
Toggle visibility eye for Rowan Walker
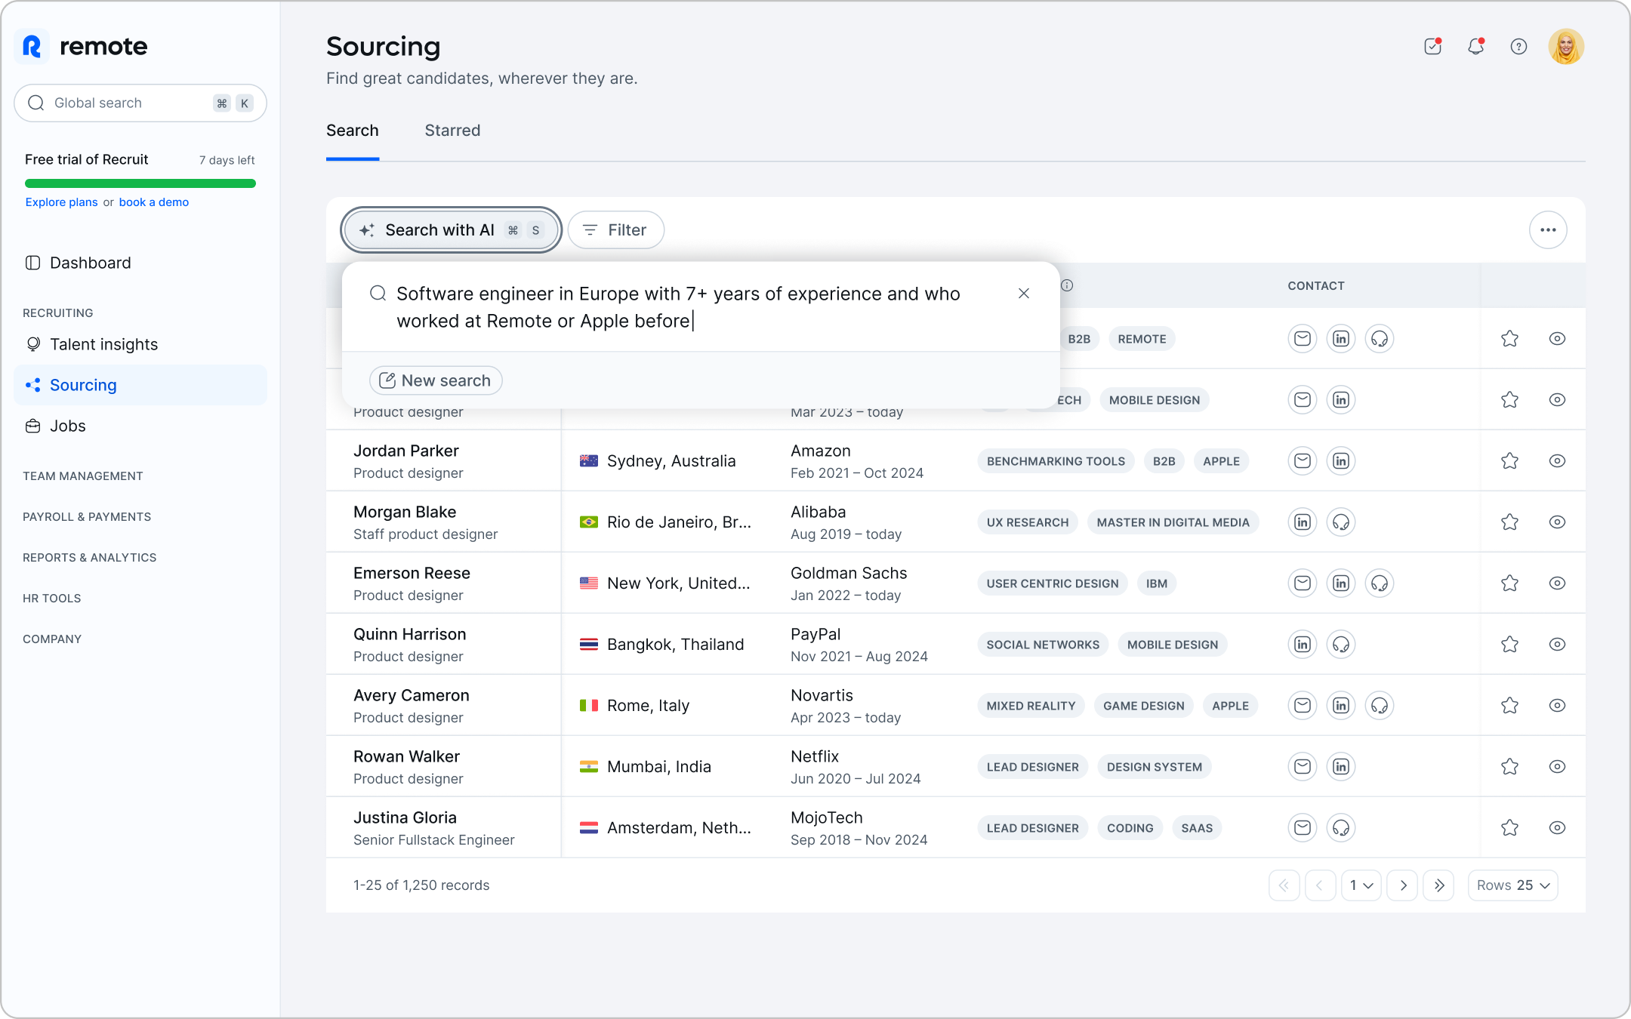[x=1557, y=767]
